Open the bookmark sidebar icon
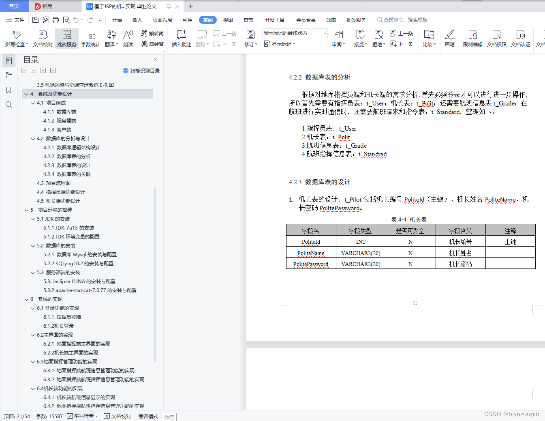Viewport: 545px width, 421px height. coord(9,90)
